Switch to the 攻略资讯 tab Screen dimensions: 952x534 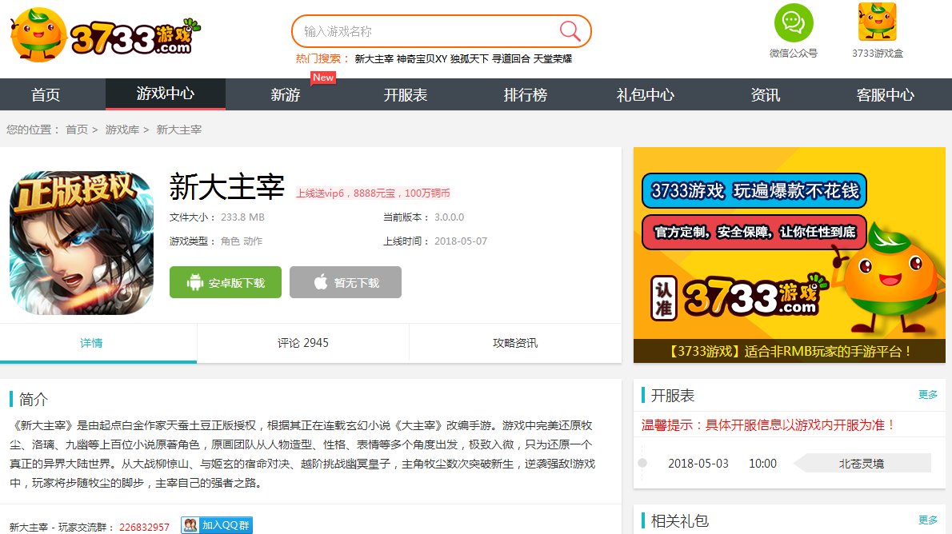pos(515,343)
